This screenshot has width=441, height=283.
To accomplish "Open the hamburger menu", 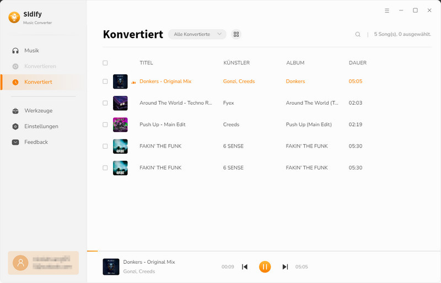I will pyautogui.click(x=387, y=10).
